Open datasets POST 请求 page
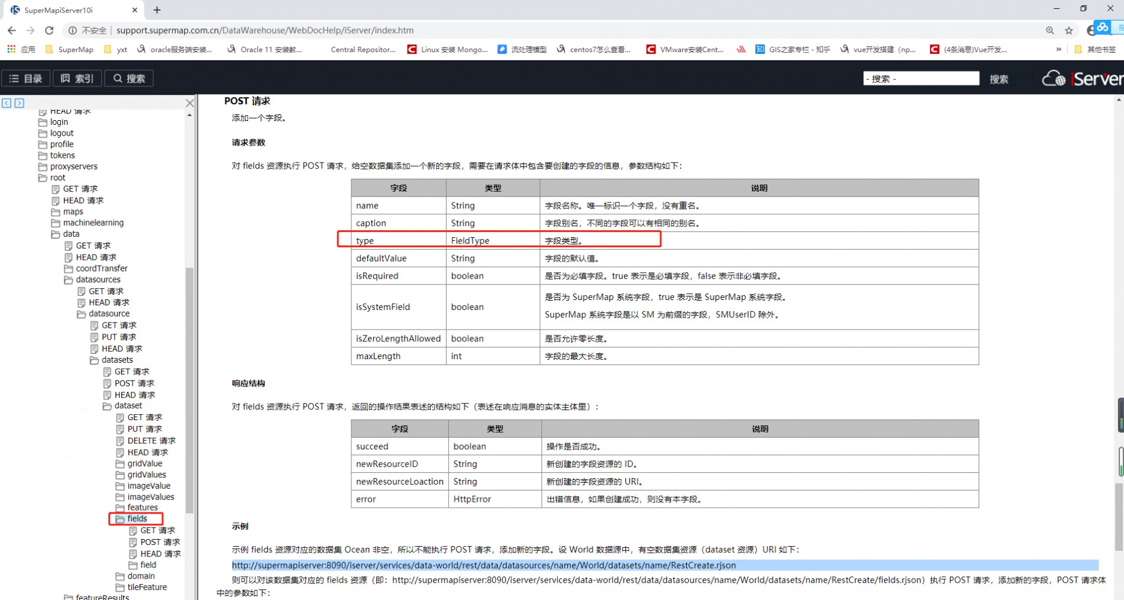1124x600 pixels. coord(128,383)
